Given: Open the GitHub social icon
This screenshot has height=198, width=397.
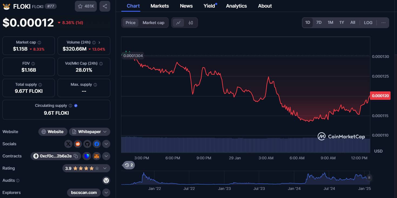Looking at the screenshot, I should 87,144.
